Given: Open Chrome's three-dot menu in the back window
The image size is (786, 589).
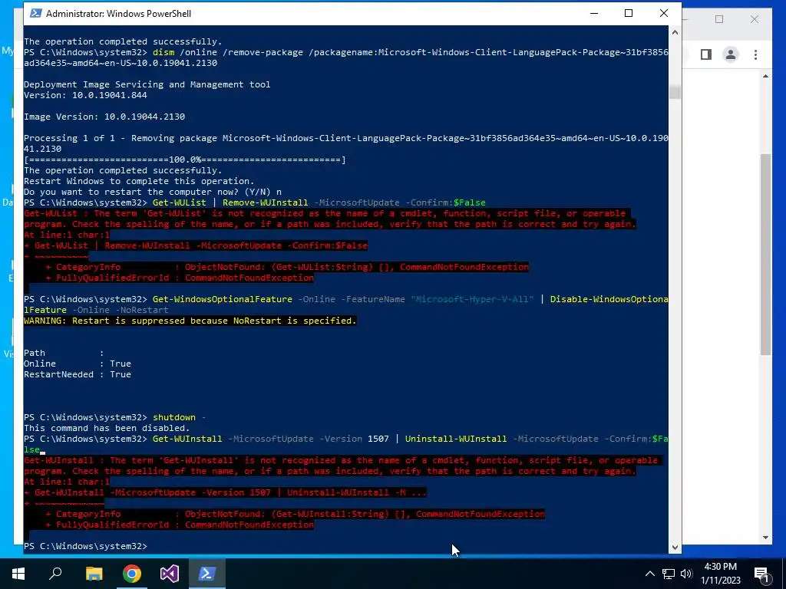Looking at the screenshot, I should 755,54.
